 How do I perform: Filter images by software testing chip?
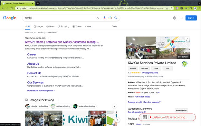61,106
